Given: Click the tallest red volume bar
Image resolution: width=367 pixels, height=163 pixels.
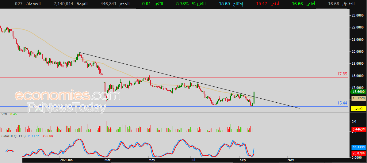Looking at the screenshot, I should click(164, 125).
